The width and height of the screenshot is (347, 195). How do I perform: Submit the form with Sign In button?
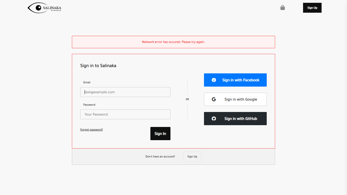tap(160, 134)
